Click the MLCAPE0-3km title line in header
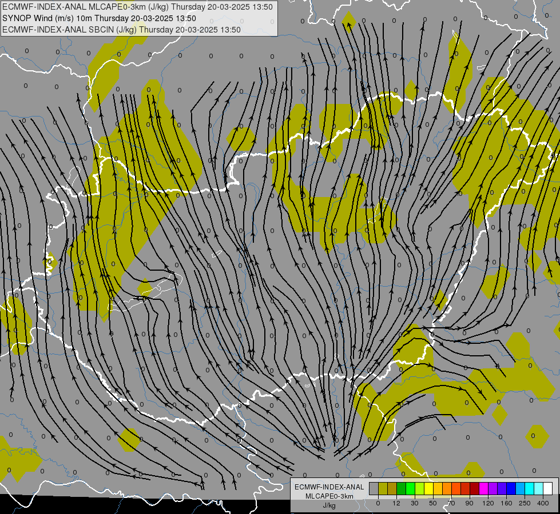The image size is (560, 514). [x=137, y=7]
